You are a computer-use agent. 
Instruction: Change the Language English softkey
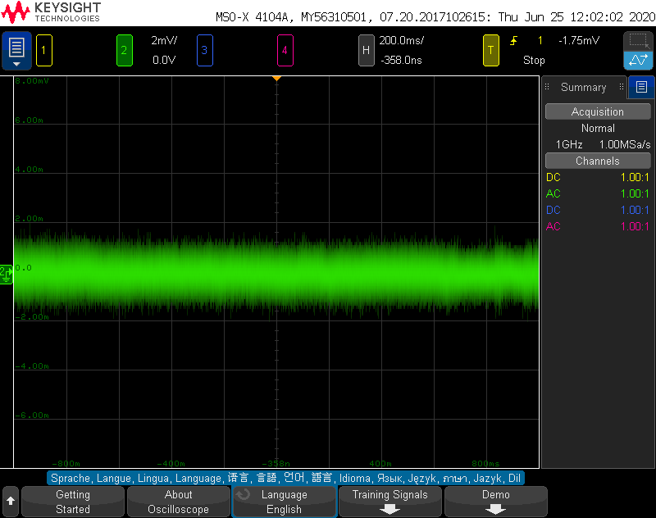click(285, 502)
